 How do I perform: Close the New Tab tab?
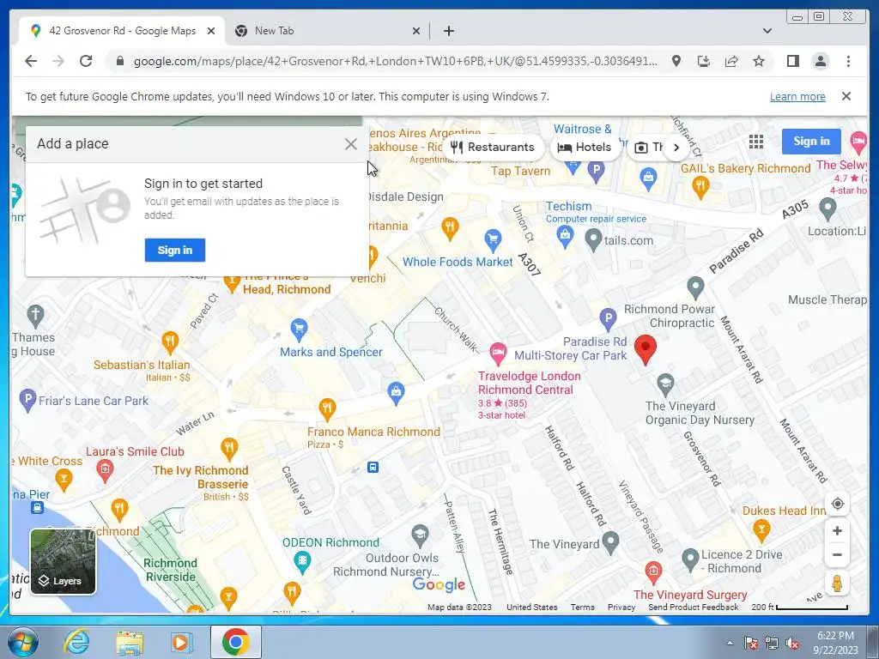tap(416, 32)
